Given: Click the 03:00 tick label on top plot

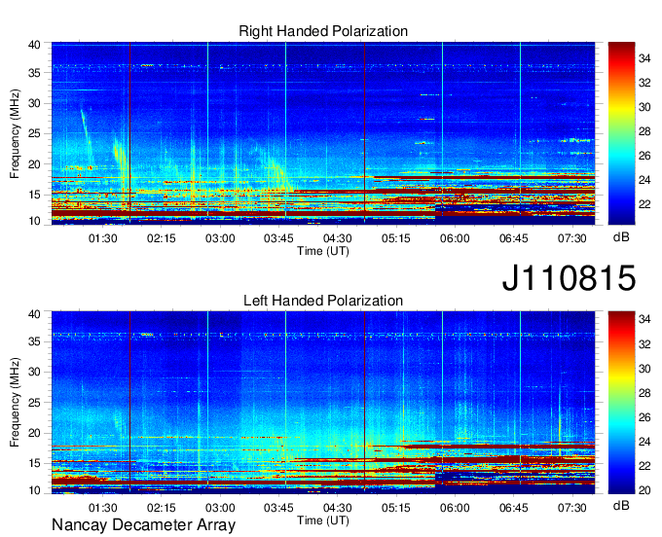Looking at the screenshot, I should pos(220,238).
